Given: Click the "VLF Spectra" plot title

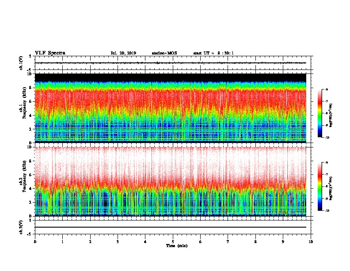Looking at the screenshot, I should [50, 53].
